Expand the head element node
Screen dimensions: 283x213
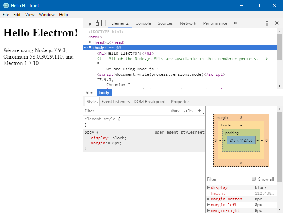click(90, 42)
